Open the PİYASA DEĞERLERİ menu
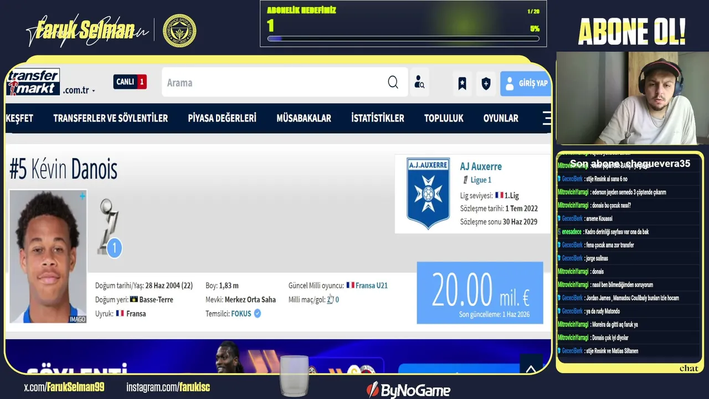Image resolution: width=709 pixels, height=399 pixels. [x=222, y=118]
